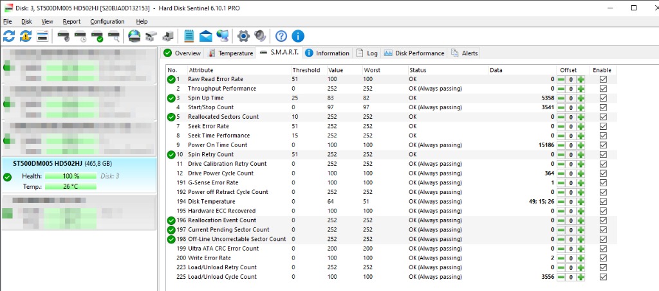The image size is (659, 291).
Task: Click green check icon beside Reallocated Sectors Count
Action: coord(171,117)
